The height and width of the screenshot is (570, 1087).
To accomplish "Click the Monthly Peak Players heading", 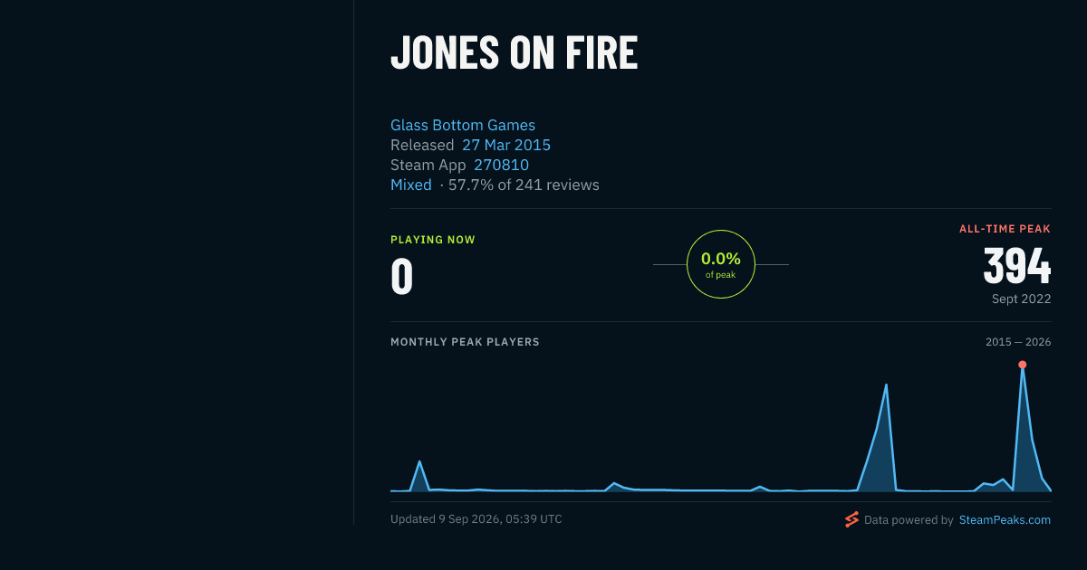I will pyautogui.click(x=465, y=342).
